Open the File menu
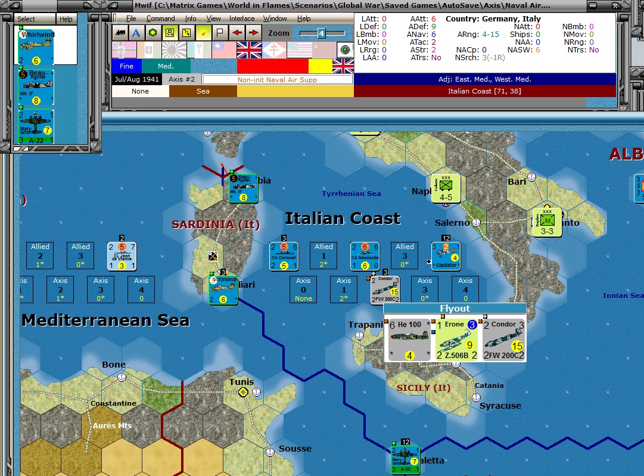 coord(131,18)
